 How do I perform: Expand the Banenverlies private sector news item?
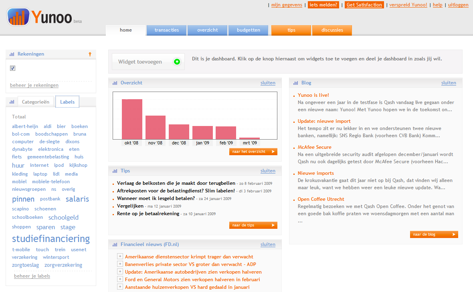119,264
